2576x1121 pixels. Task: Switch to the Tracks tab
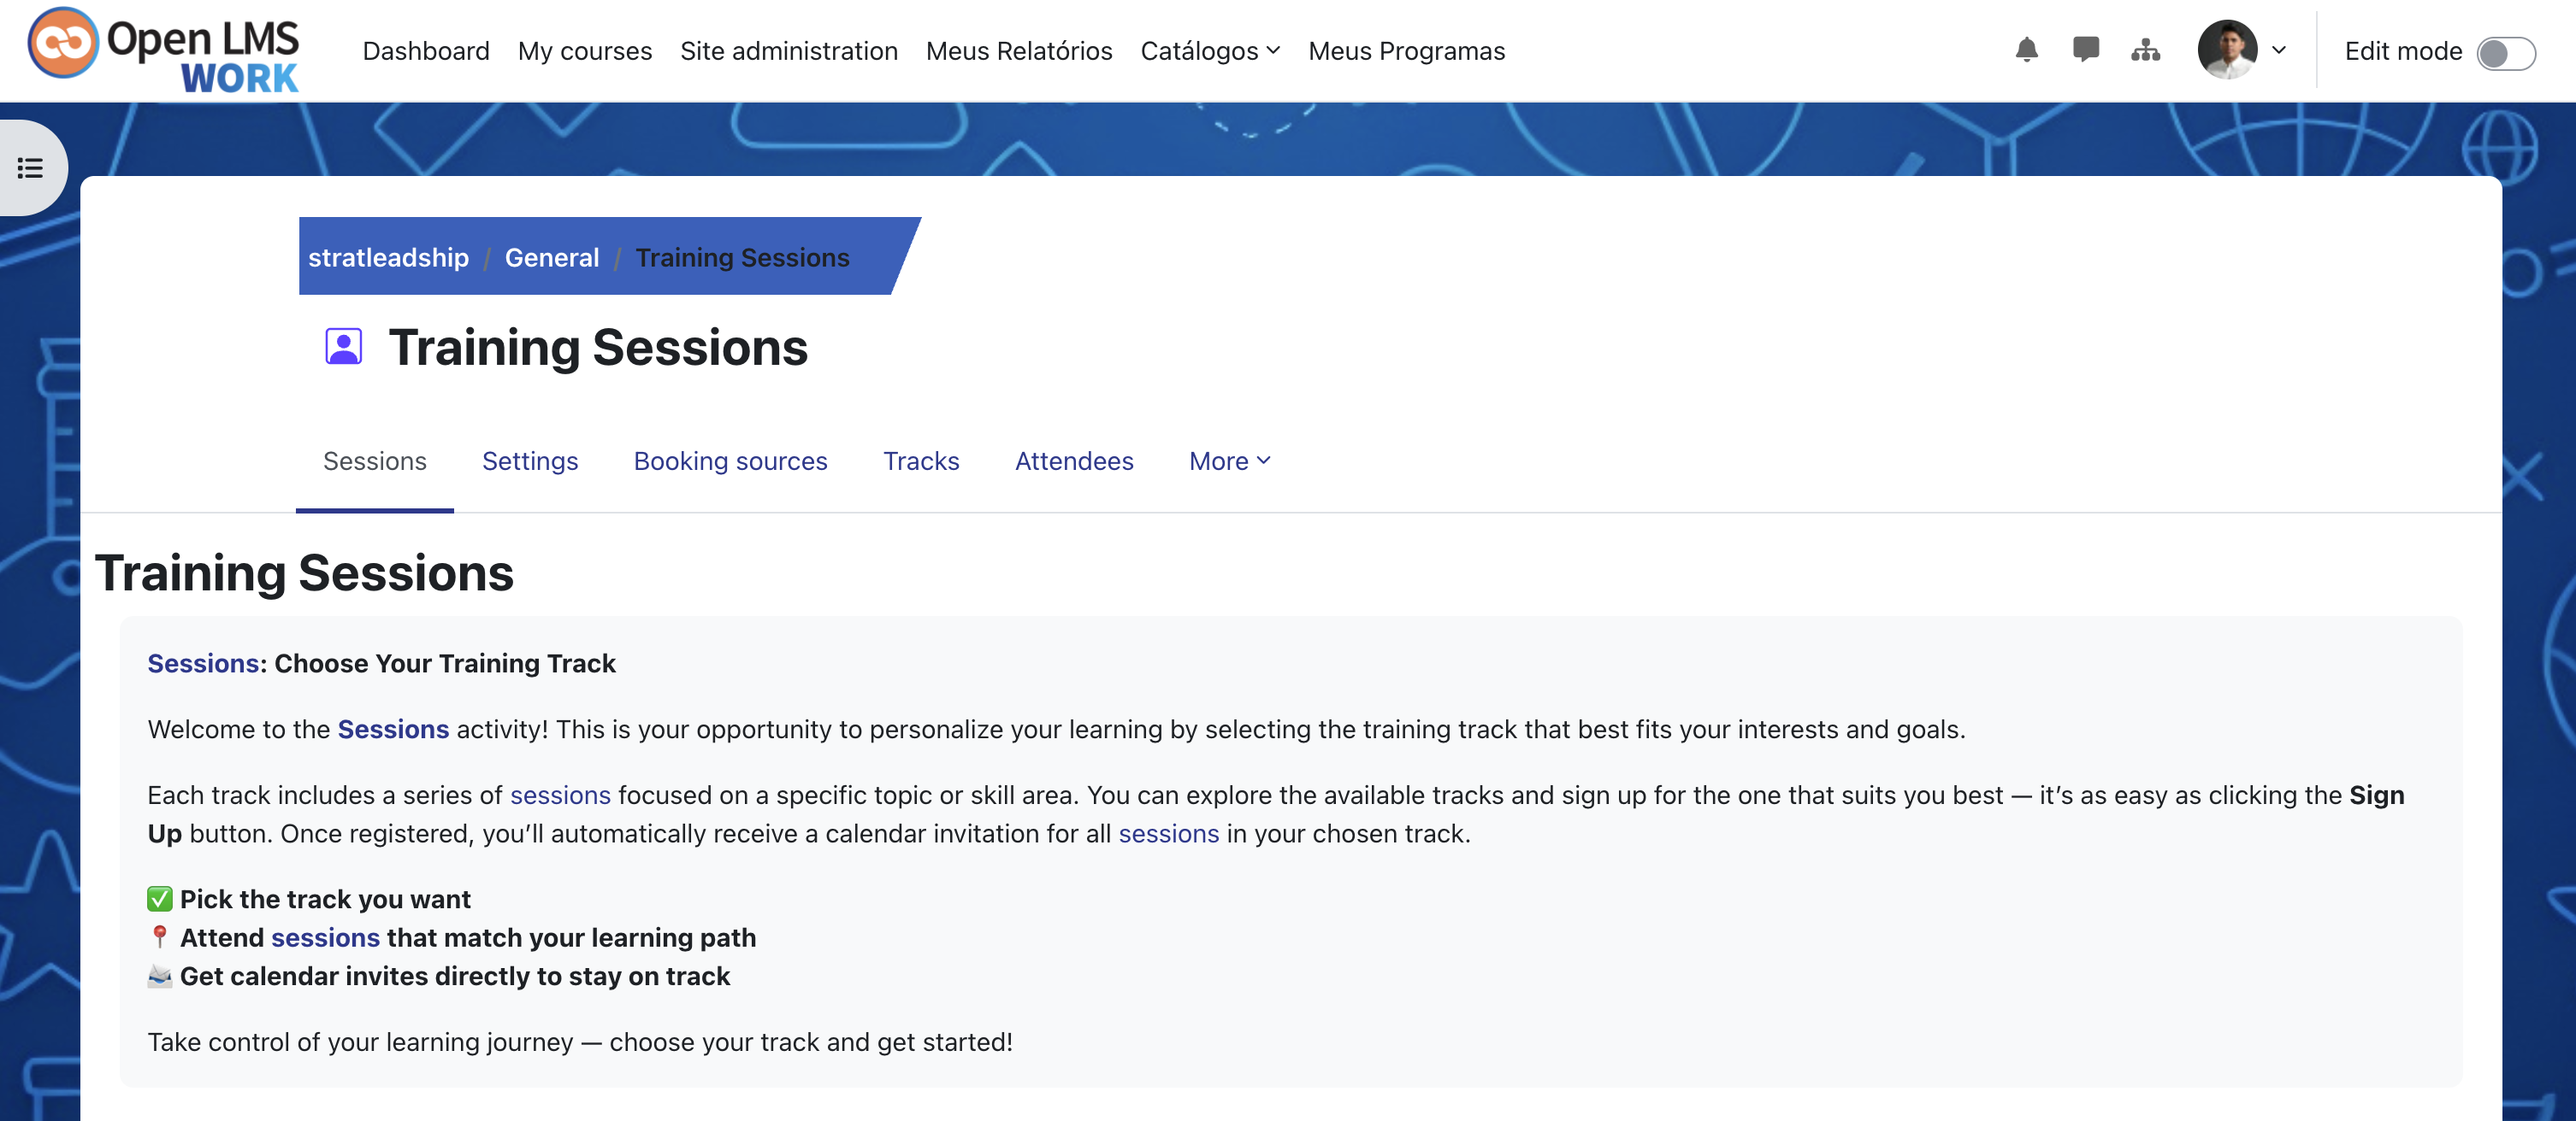(920, 461)
